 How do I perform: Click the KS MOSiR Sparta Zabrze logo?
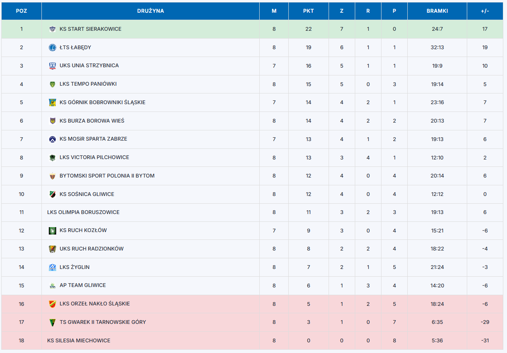[x=52, y=139]
